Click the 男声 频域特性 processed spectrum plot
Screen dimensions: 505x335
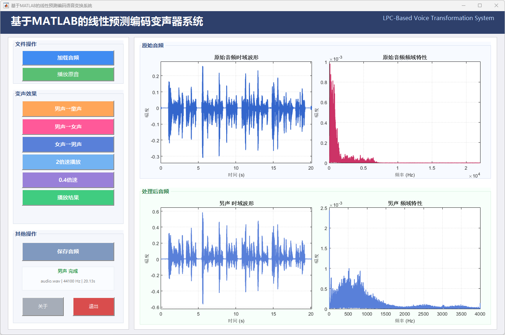(405, 258)
